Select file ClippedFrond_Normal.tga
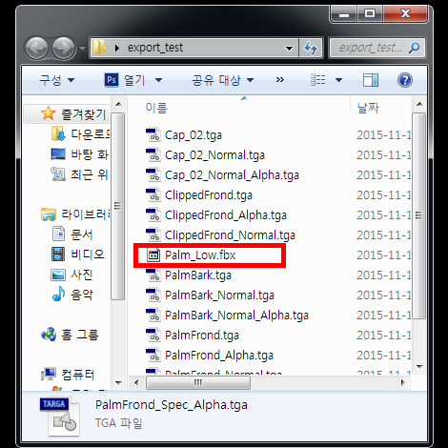 [x=230, y=235]
